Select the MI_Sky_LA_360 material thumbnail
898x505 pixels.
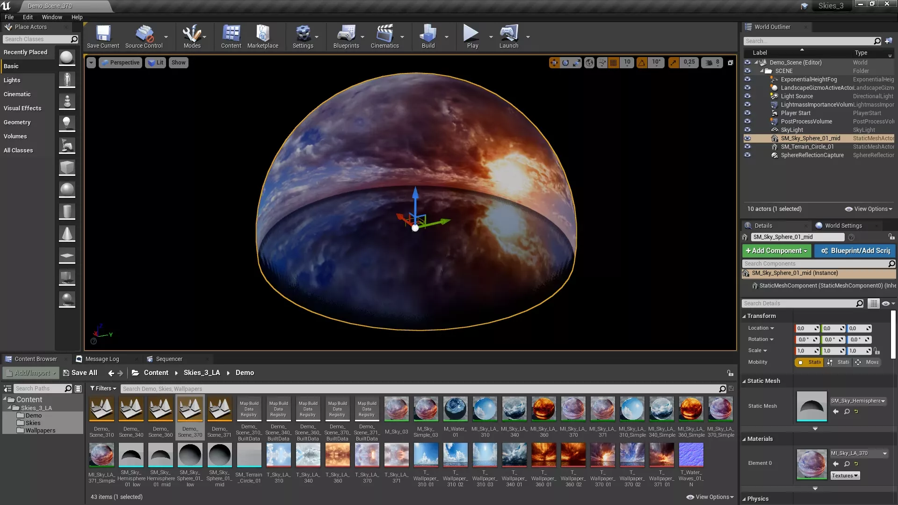543,410
